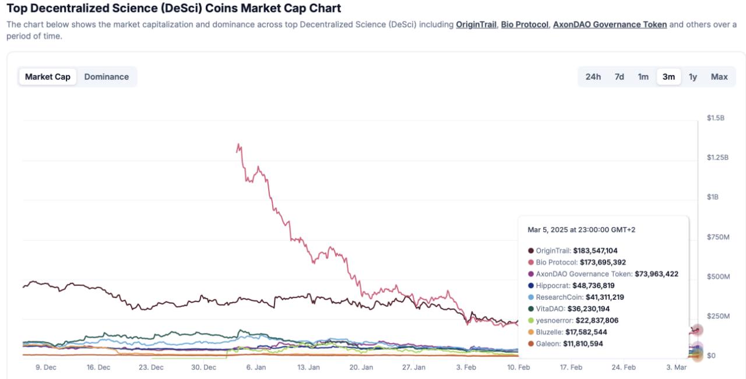Set time range to 7d
The width and height of the screenshot is (746, 379).
[x=619, y=77]
